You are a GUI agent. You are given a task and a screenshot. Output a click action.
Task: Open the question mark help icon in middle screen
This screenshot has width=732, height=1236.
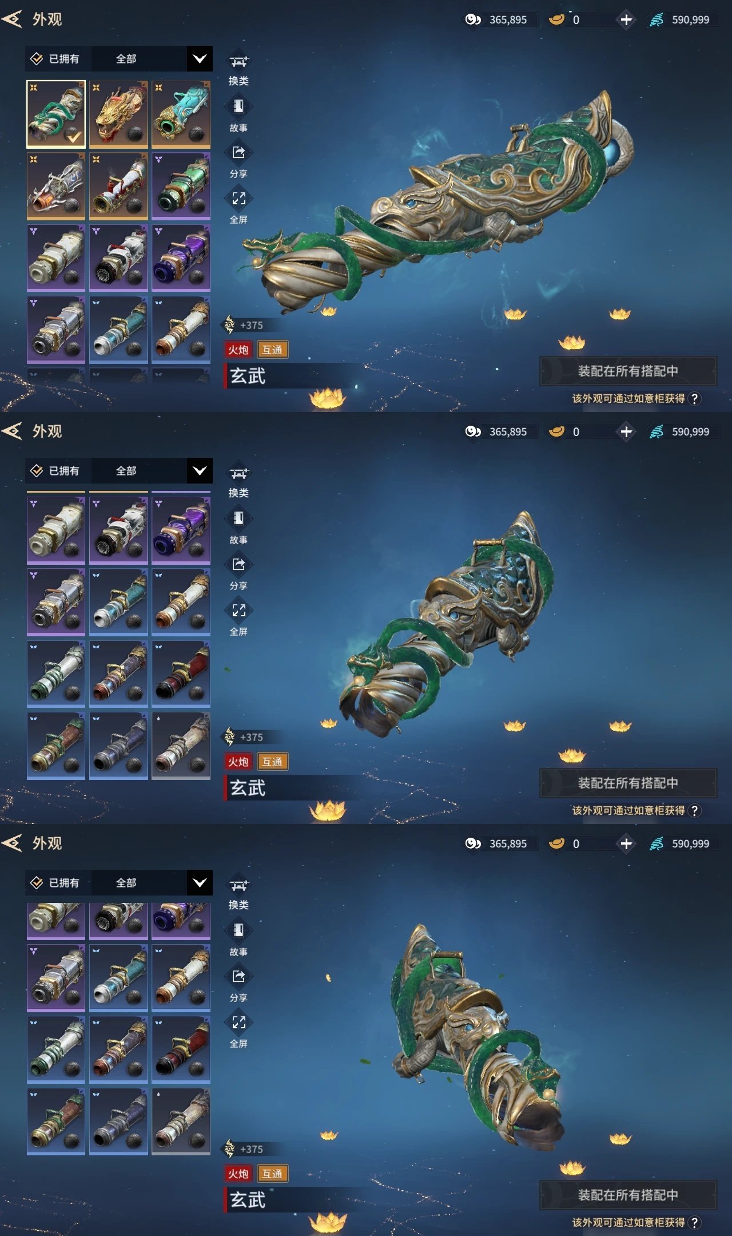coord(694,810)
